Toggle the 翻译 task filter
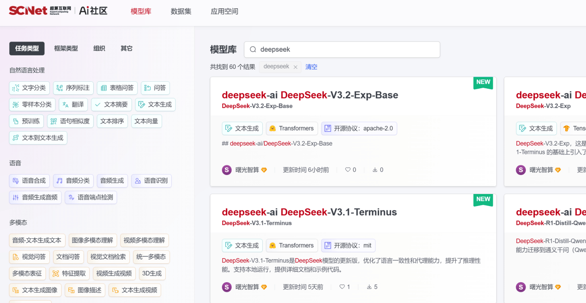Viewport: 586px width, 303px height. 73,104
